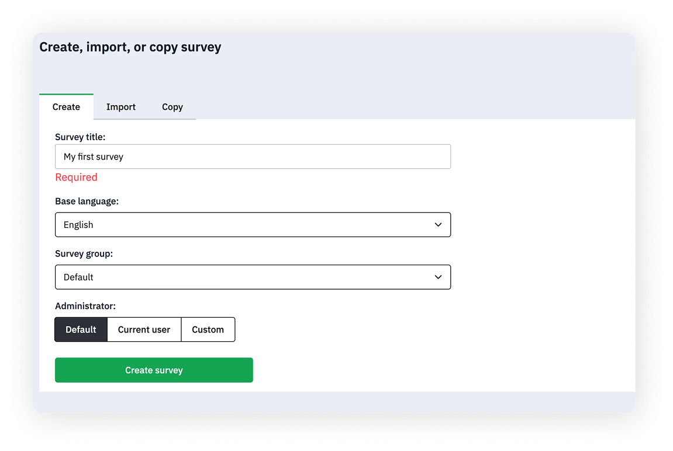Click the Required validation message
The height and width of the screenshot is (451, 673).
76,177
